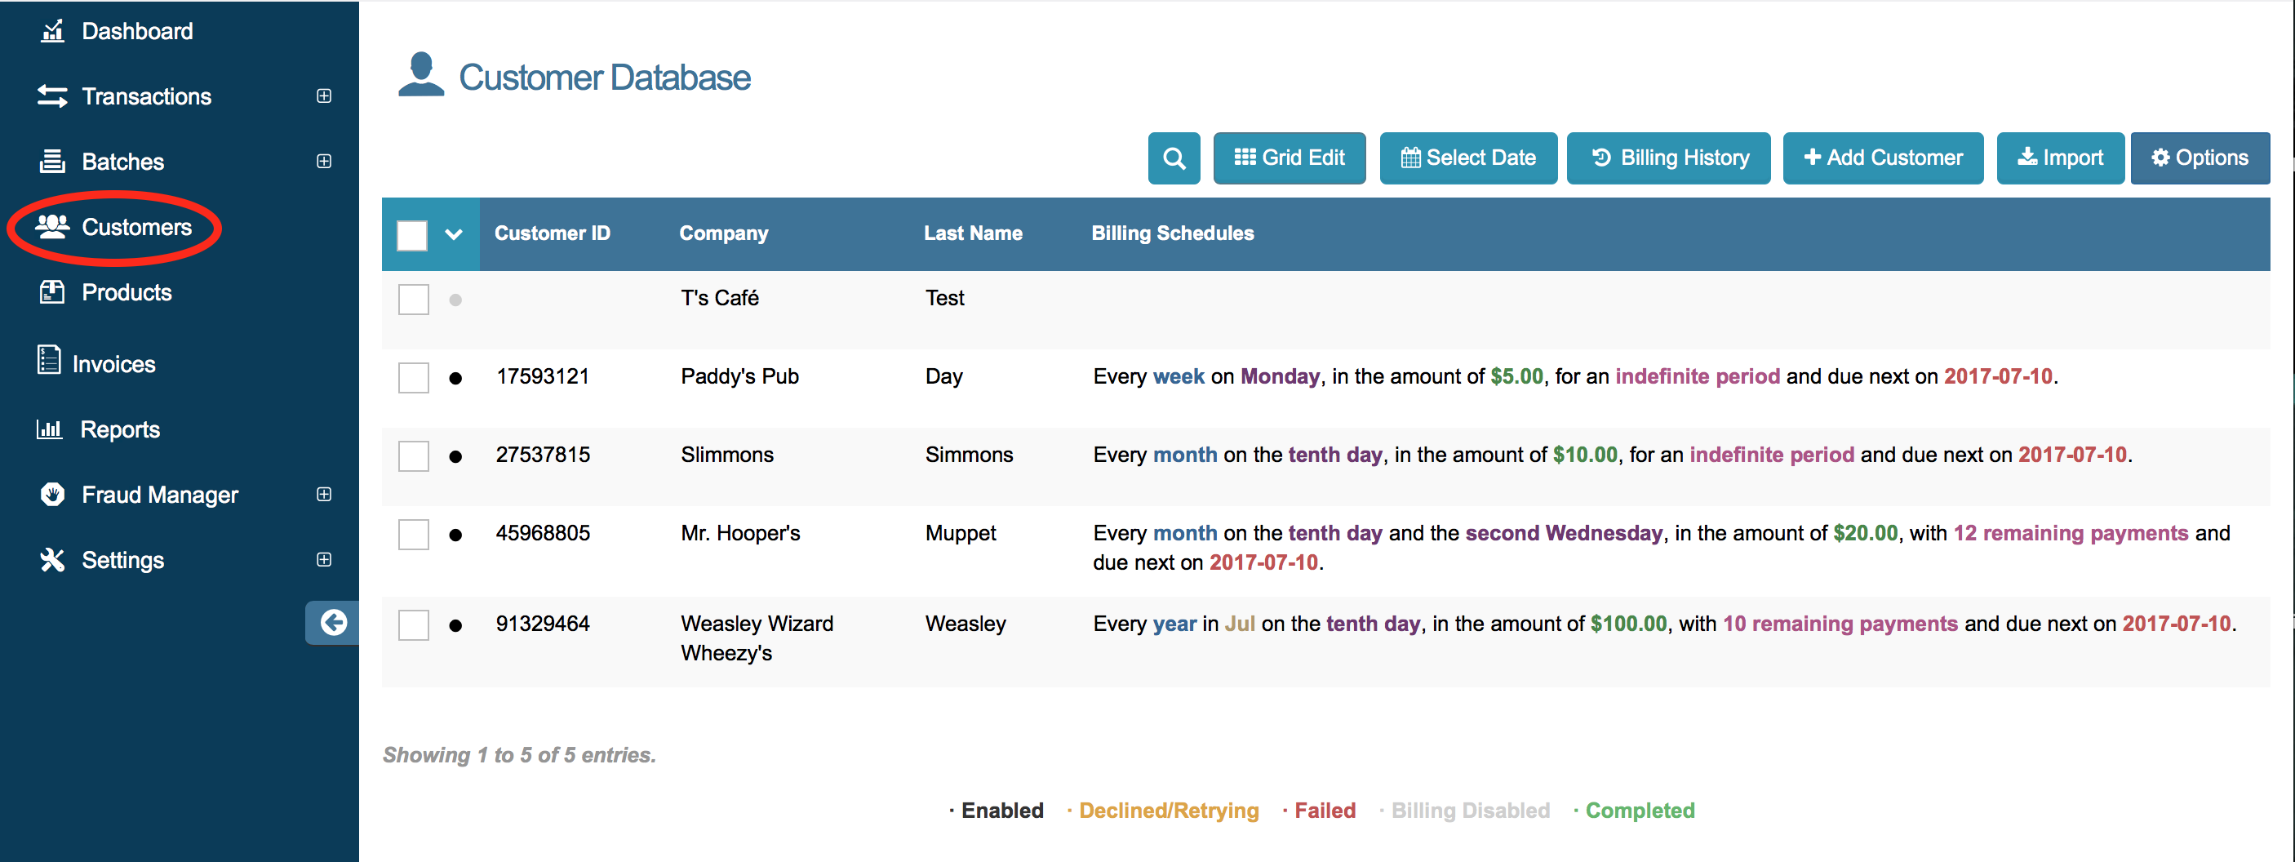This screenshot has height=862, width=2295.
Task: Click the Customers people icon
Action: click(52, 227)
